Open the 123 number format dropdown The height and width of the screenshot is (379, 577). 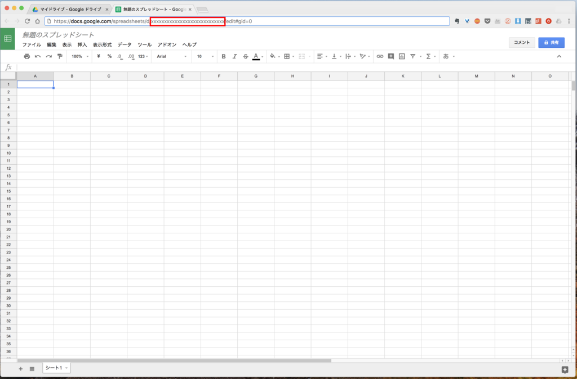pos(143,57)
